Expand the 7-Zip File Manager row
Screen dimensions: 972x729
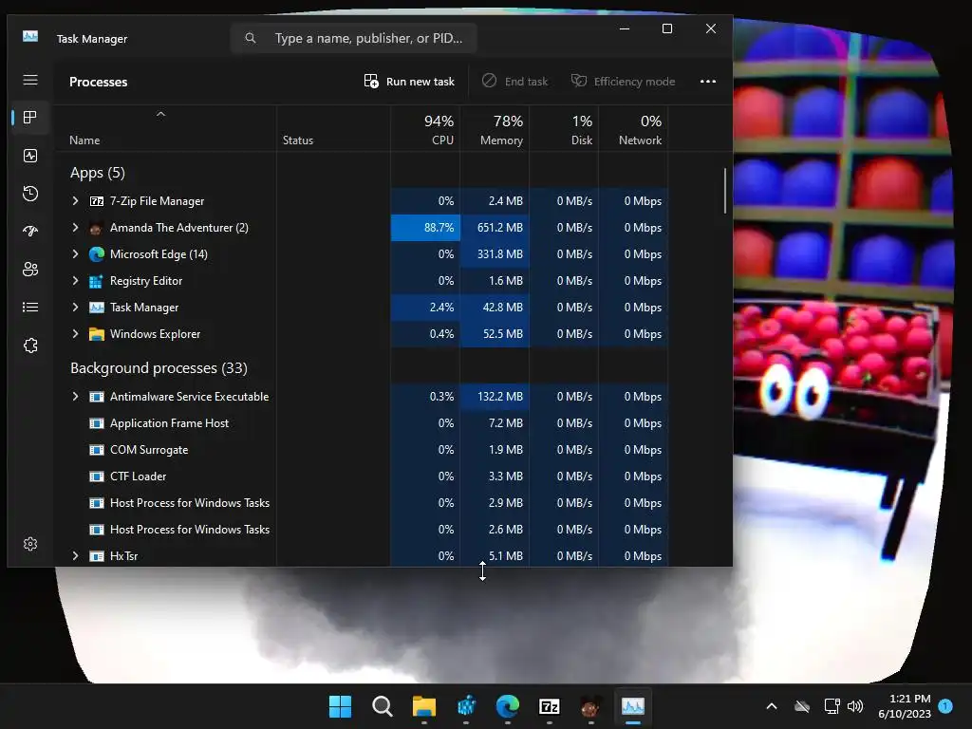(x=75, y=201)
